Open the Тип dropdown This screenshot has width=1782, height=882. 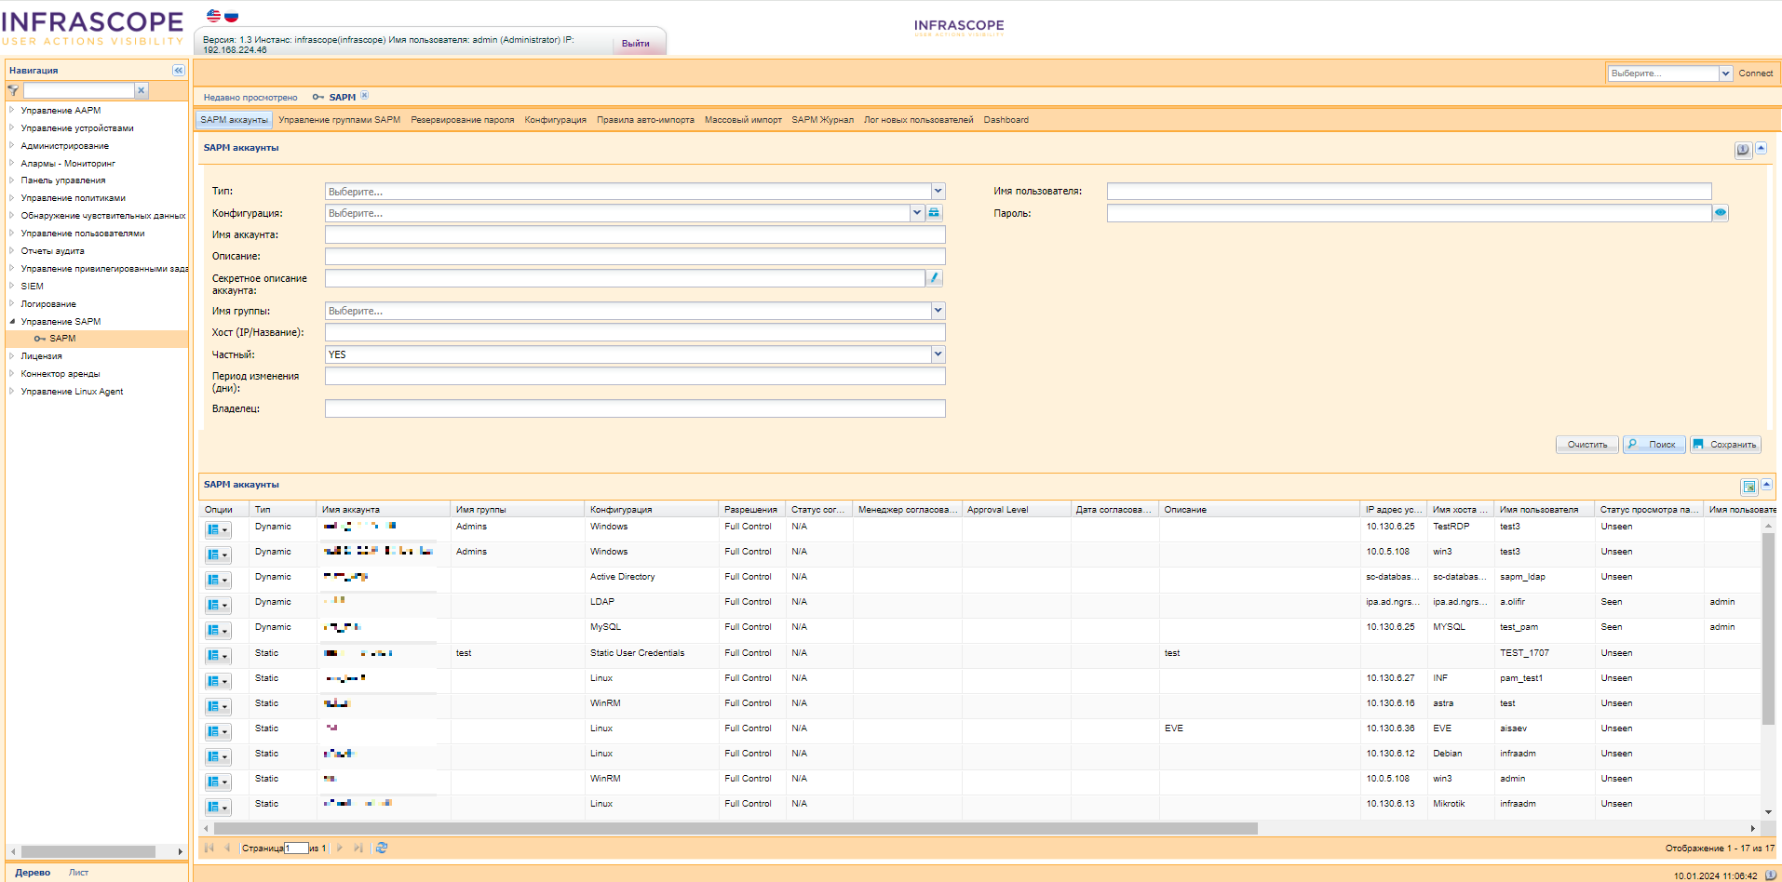938,191
